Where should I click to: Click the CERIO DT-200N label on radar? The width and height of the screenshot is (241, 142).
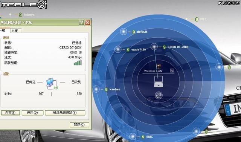point(178,47)
